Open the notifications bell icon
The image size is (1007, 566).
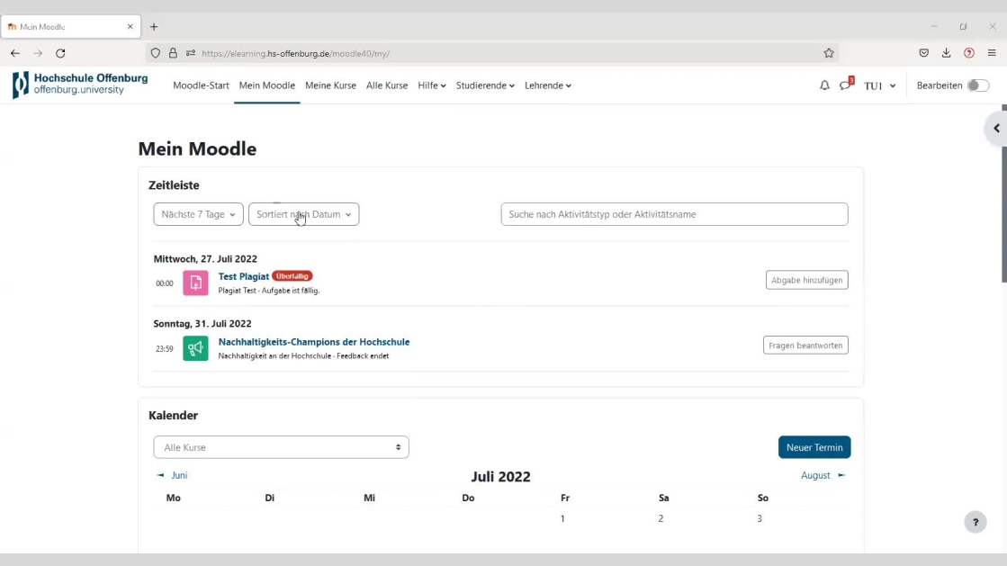click(x=824, y=85)
